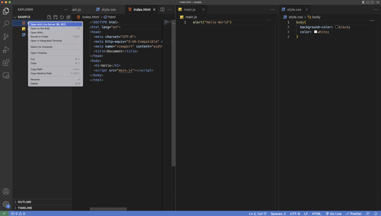Open the Run and Debug view

6,50
